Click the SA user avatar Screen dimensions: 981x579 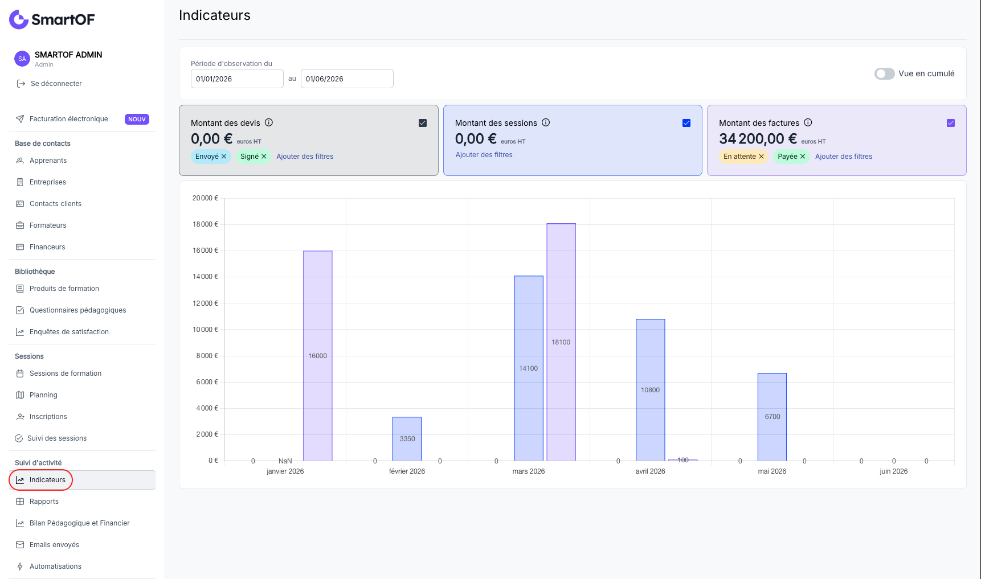(22, 59)
